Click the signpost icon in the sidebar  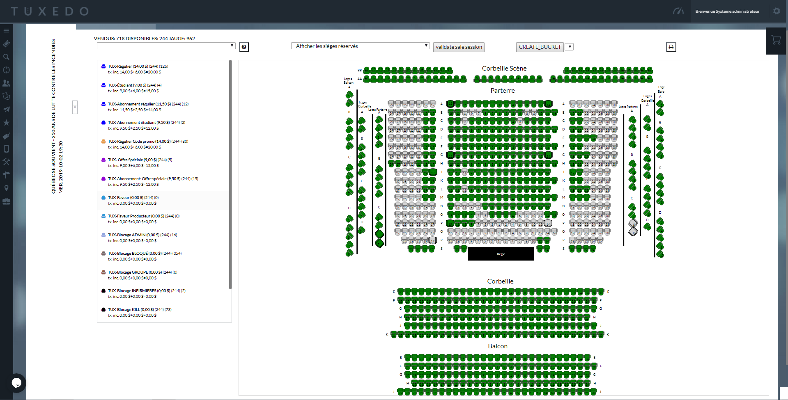click(6, 175)
